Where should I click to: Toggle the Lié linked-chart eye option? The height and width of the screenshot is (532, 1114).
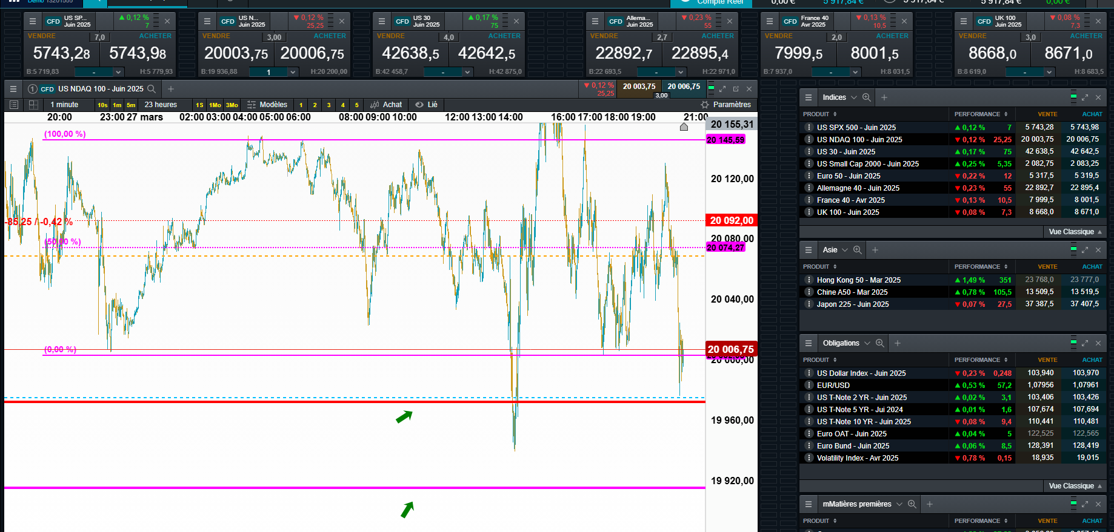tap(426, 105)
